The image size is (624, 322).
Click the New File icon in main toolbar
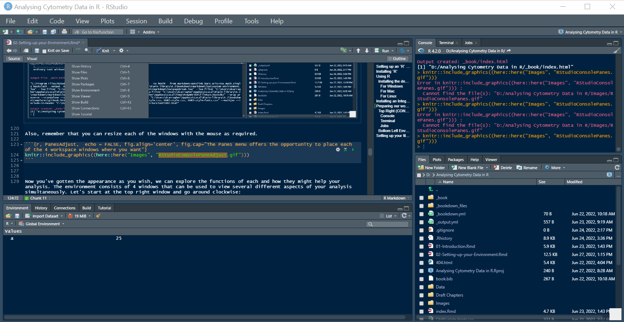[5, 32]
